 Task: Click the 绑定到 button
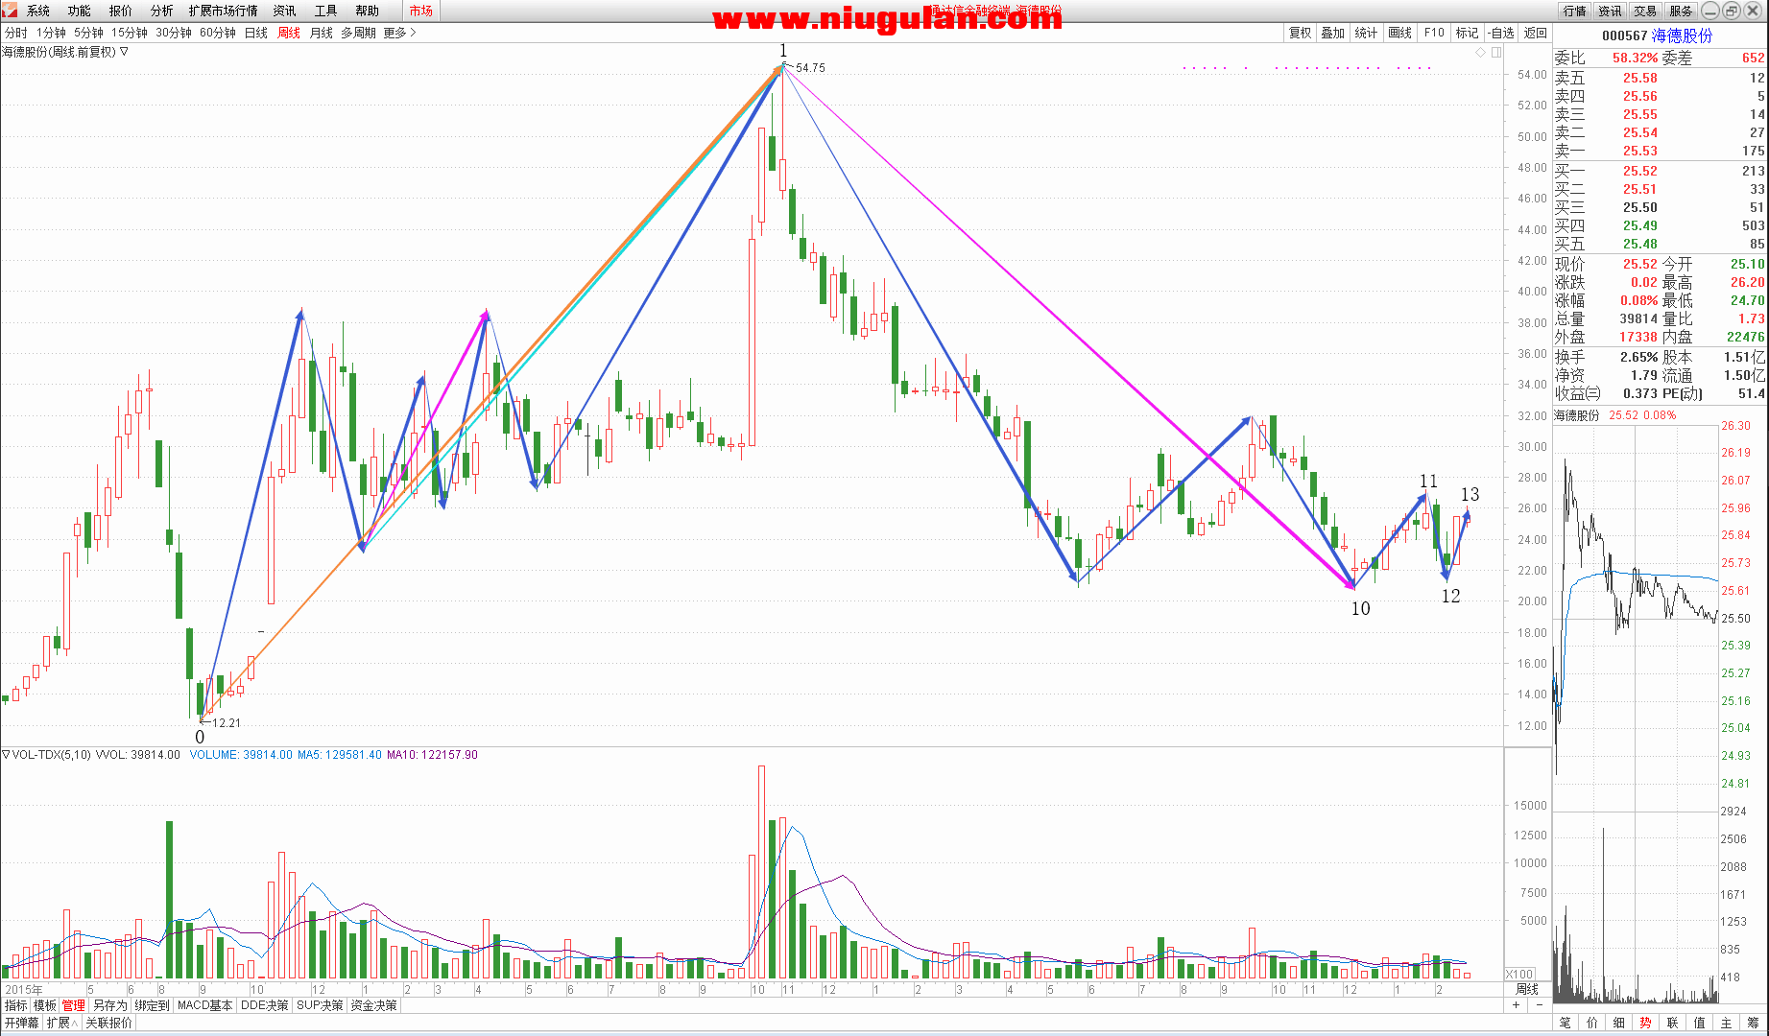pyautogui.click(x=152, y=1005)
